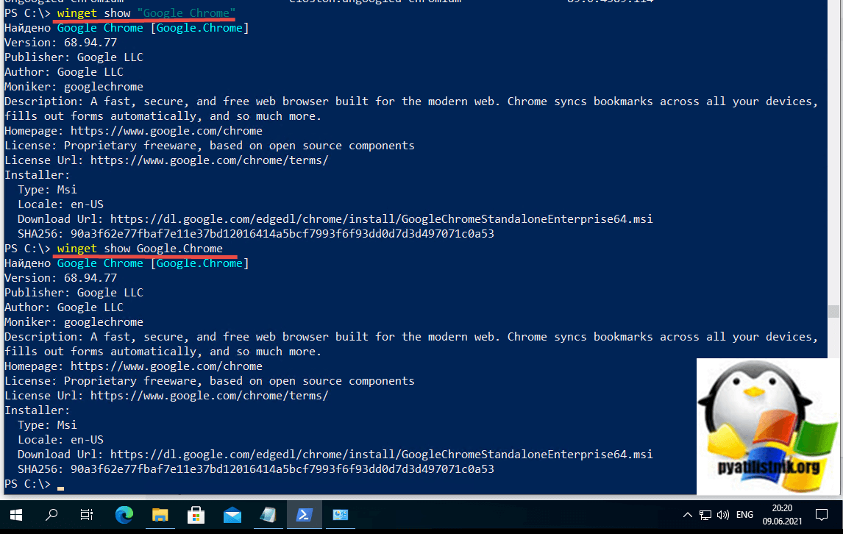The image size is (843, 534).
Task: Open the Control Panel taskbar app
Action: tap(341, 515)
